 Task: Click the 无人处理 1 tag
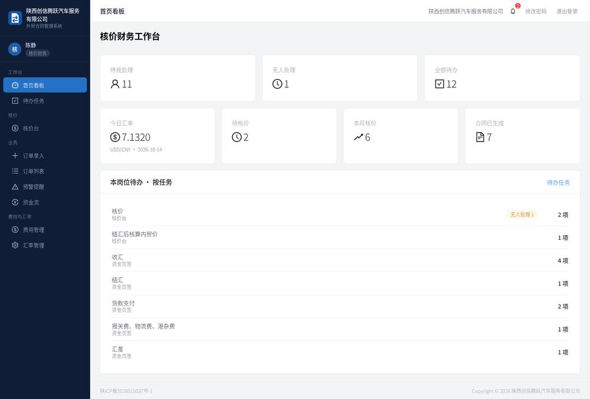(522, 215)
